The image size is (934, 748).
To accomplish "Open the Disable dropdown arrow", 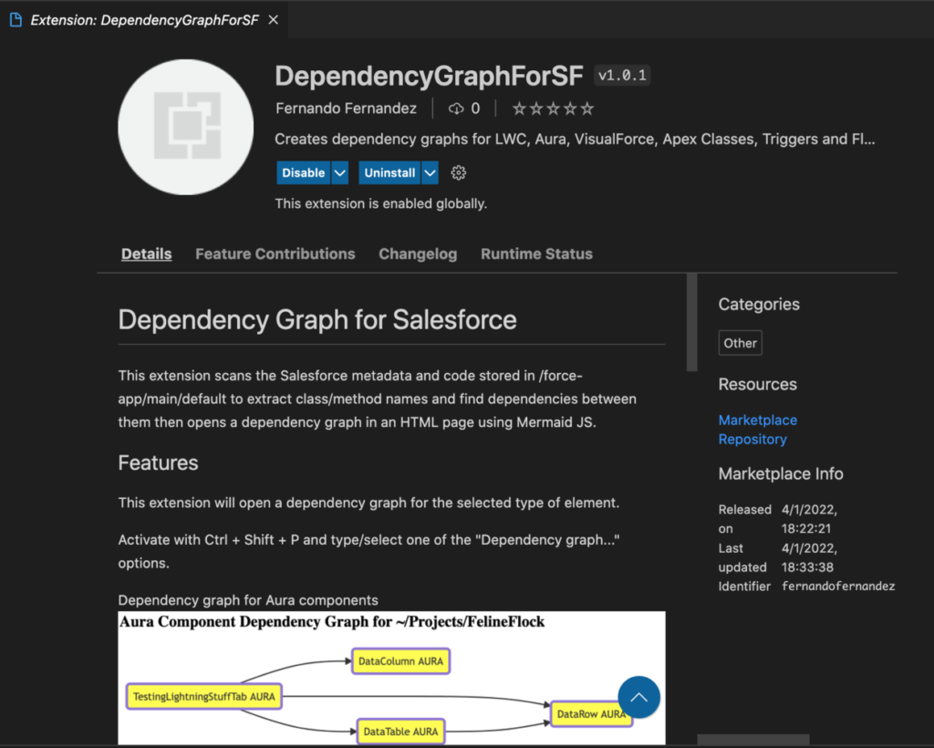I will (x=339, y=172).
